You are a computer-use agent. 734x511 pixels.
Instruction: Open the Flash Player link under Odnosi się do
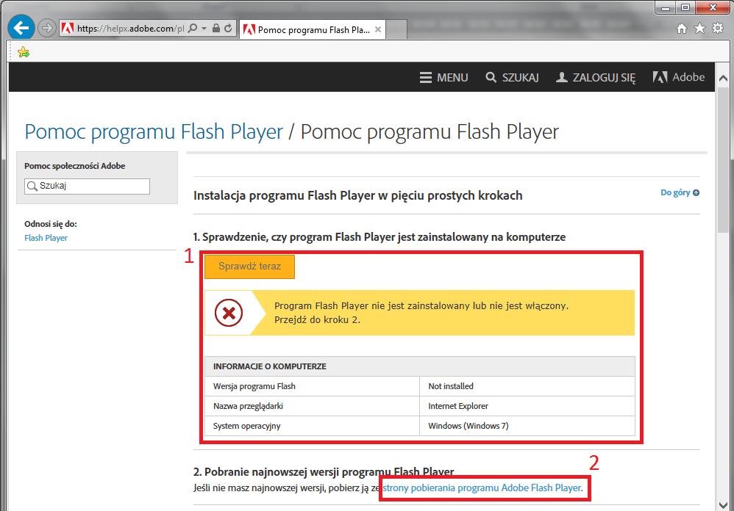tap(46, 238)
